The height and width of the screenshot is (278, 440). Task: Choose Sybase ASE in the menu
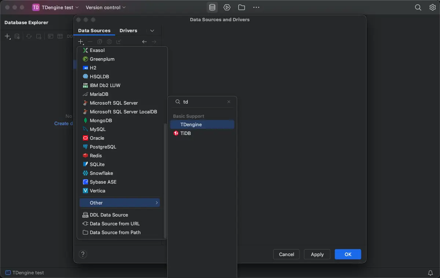(120, 182)
